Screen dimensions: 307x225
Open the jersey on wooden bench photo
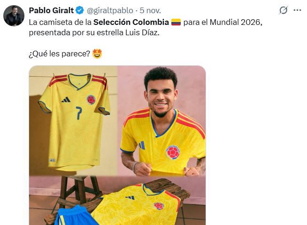pos(117,201)
